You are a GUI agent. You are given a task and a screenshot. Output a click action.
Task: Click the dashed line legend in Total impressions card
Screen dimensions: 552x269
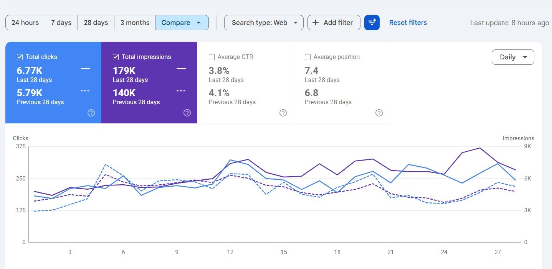(x=181, y=91)
